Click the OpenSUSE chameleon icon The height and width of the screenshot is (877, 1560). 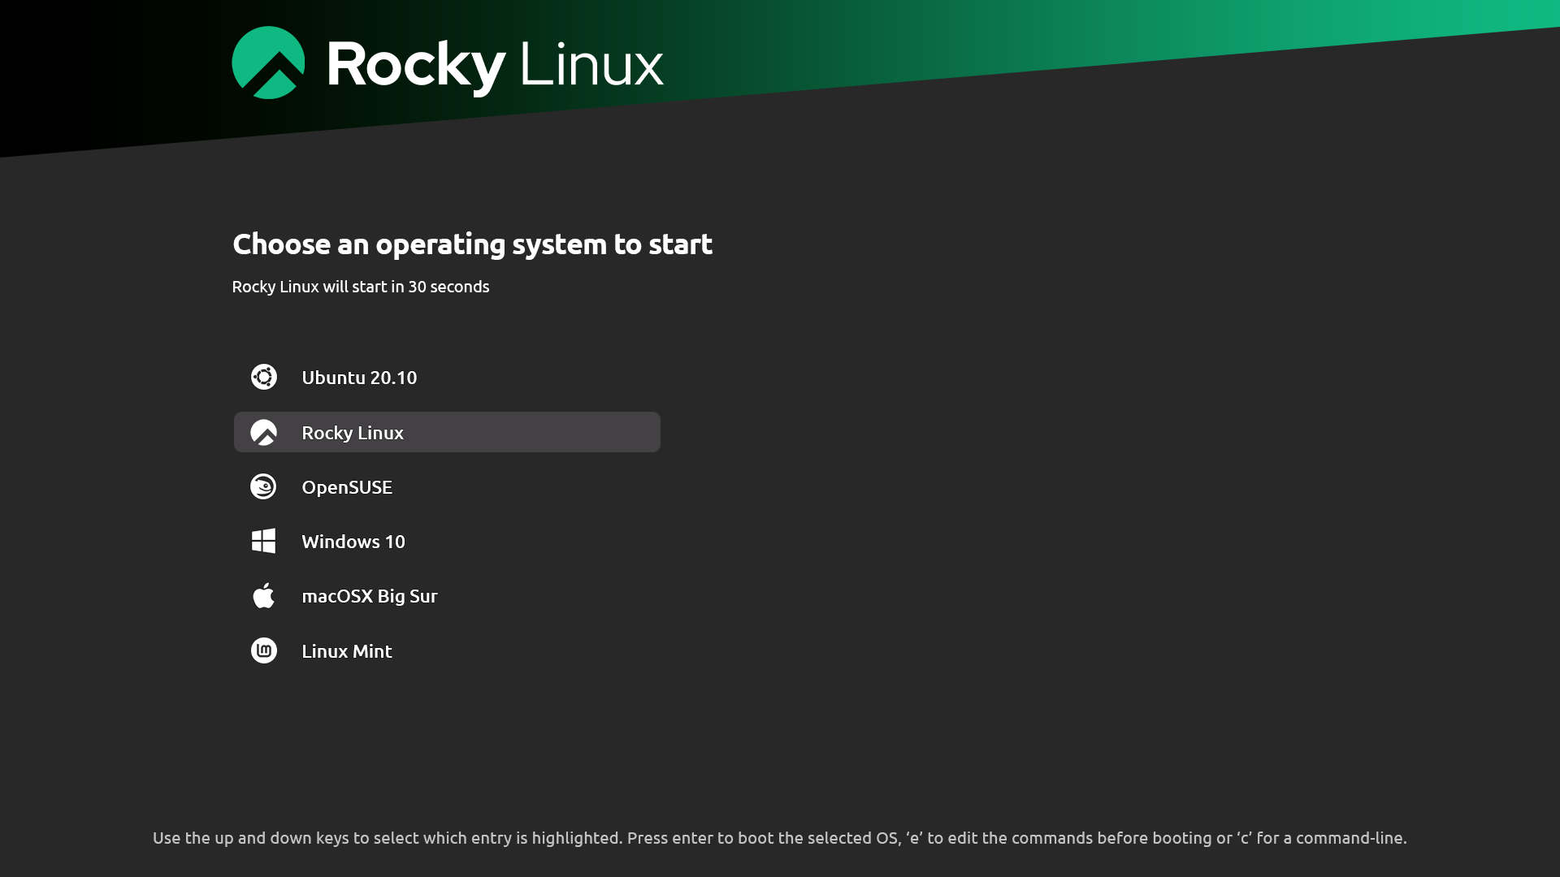[264, 486]
